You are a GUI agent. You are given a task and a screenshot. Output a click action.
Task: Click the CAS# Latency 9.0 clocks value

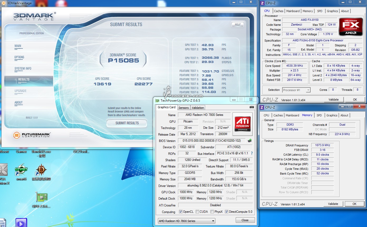(323, 155)
